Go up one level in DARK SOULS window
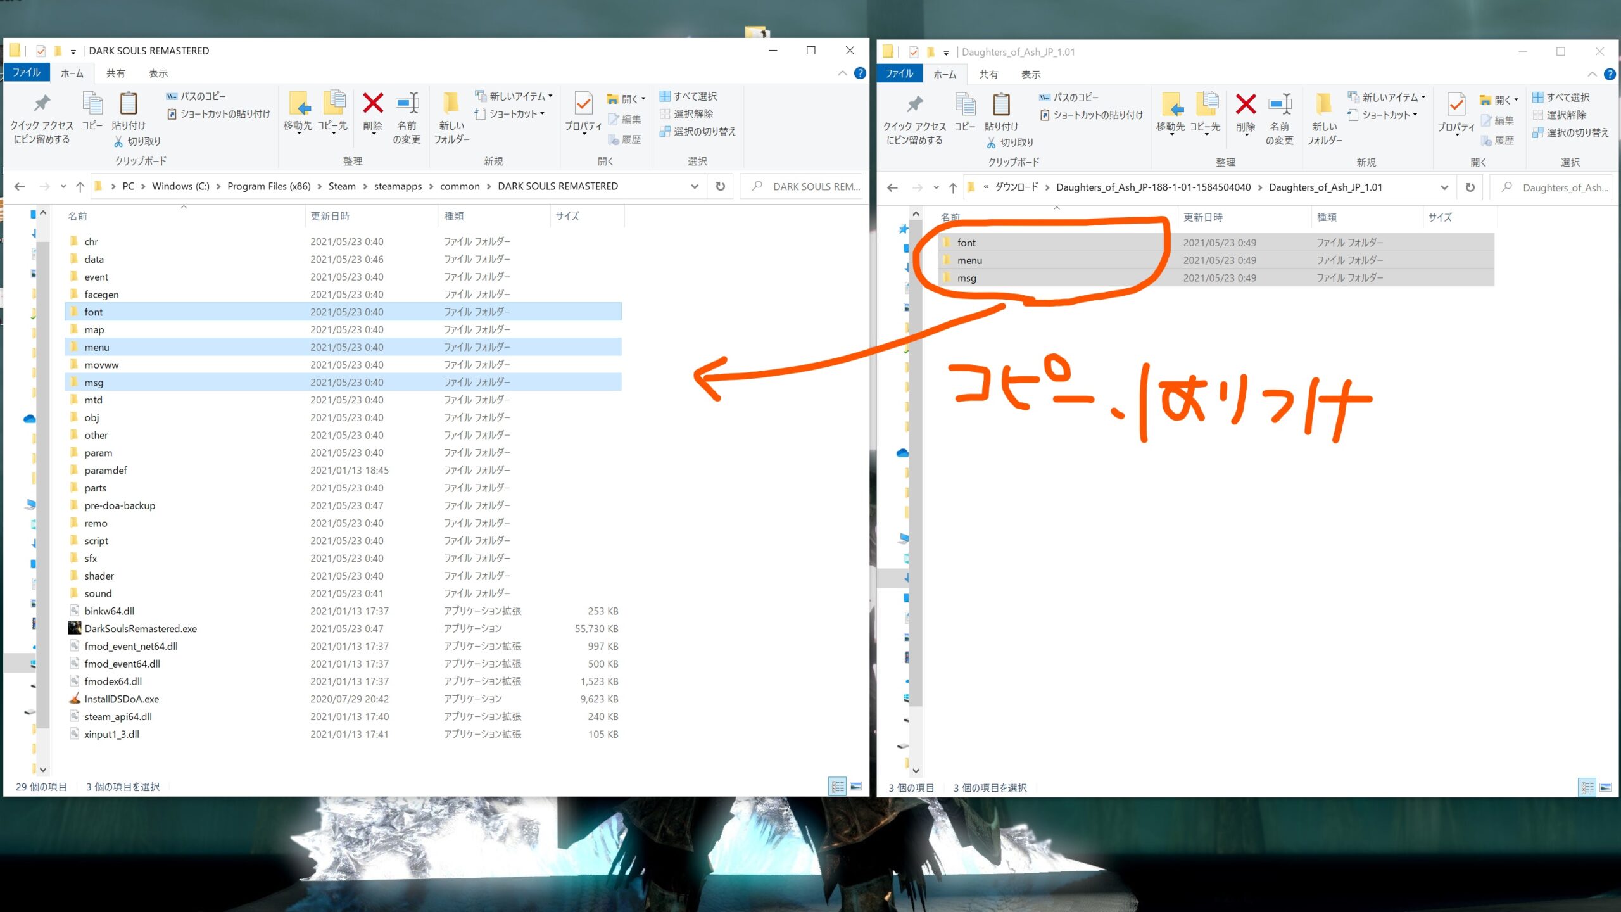Viewport: 1621px width, 912px height. click(x=80, y=186)
